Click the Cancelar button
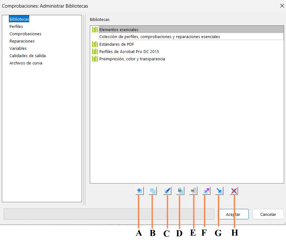286x240 pixels. pyautogui.click(x=268, y=214)
